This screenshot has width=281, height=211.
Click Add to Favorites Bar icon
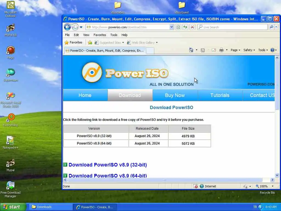90,43
